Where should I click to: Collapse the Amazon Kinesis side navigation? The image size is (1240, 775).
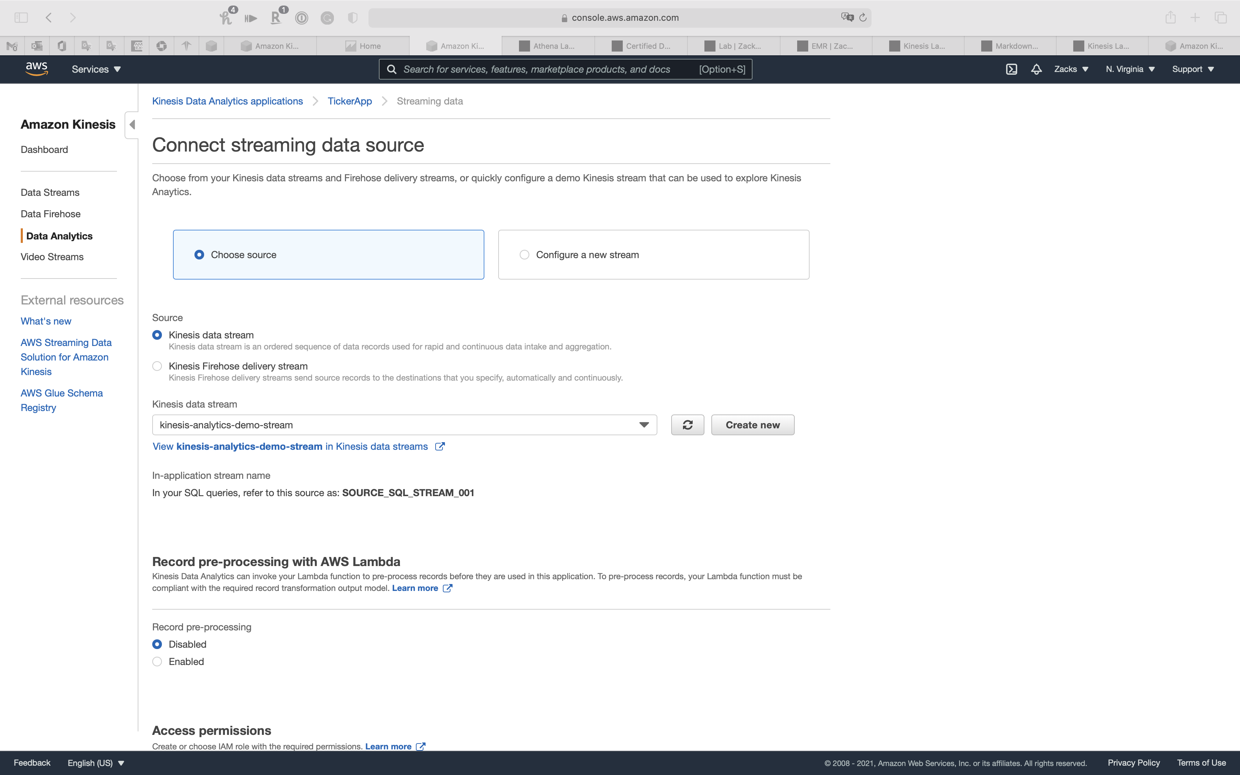coord(132,125)
